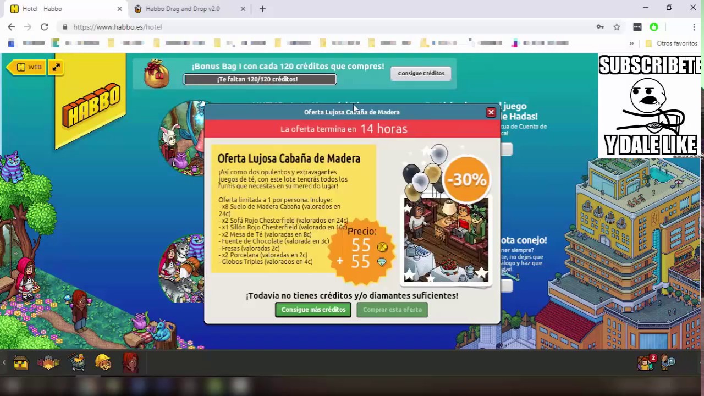Close the Habbo Drag and Drop tab
Viewport: 704px width, 396px height.
[243, 9]
